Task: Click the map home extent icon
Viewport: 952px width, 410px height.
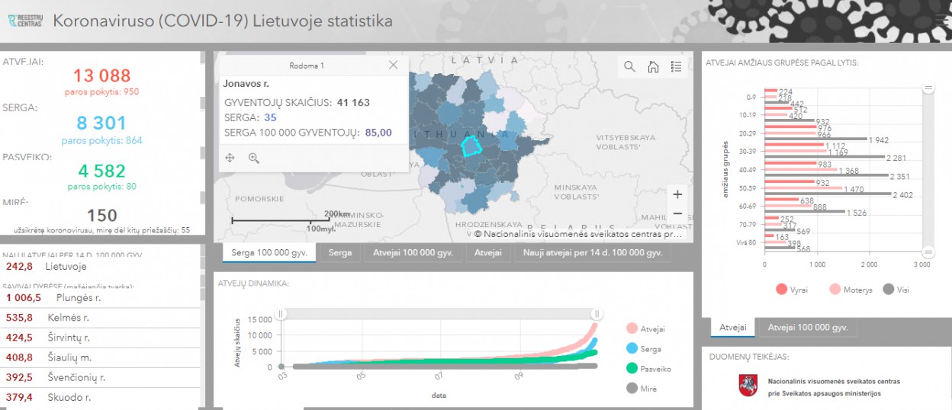Action: coord(653,67)
